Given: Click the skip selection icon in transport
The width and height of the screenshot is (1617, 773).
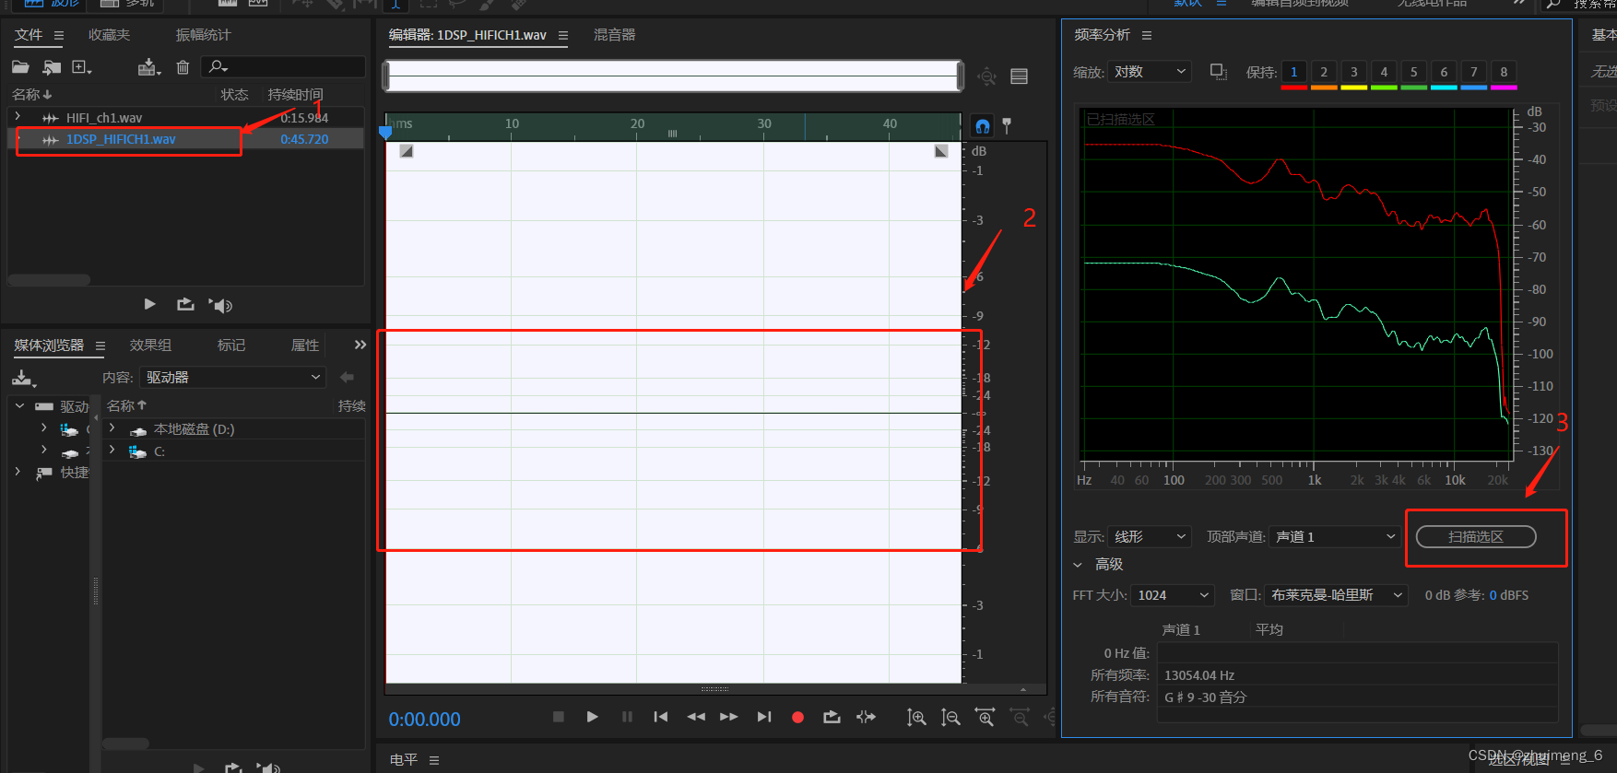Looking at the screenshot, I should [x=866, y=717].
